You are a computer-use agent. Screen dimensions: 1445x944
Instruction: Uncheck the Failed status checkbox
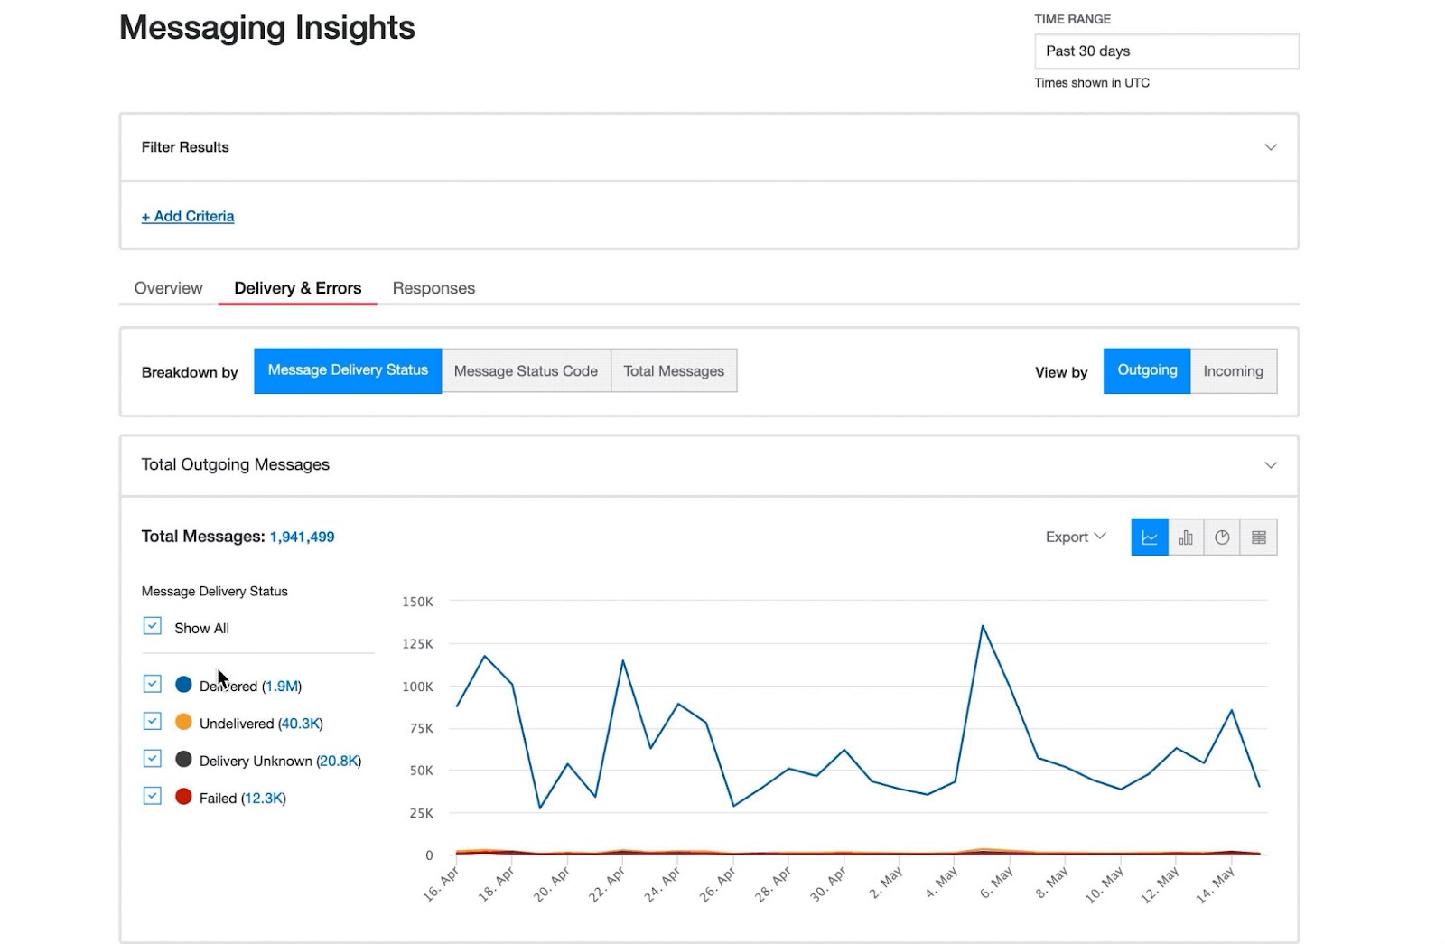[x=153, y=796]
